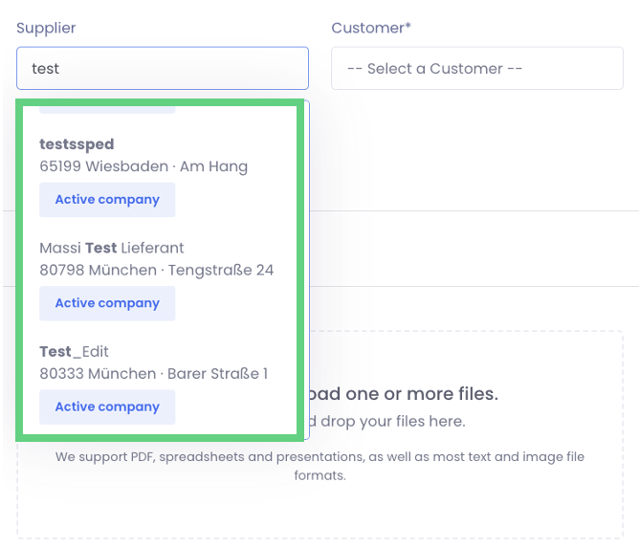
Task: Select the "65199 Wiesbaden · Am Hang" address line
Action: pyautogui.click(x=143, y=166)
